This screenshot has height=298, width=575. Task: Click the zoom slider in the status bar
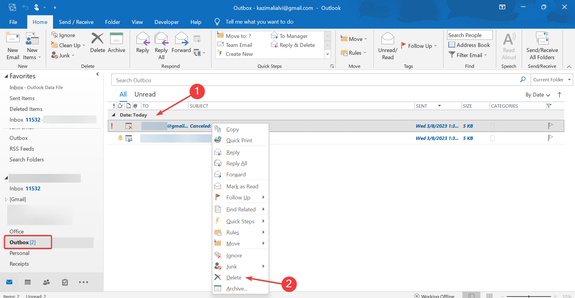[529, 296]
